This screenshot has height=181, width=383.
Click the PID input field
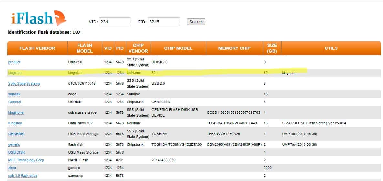coord(163,22)
